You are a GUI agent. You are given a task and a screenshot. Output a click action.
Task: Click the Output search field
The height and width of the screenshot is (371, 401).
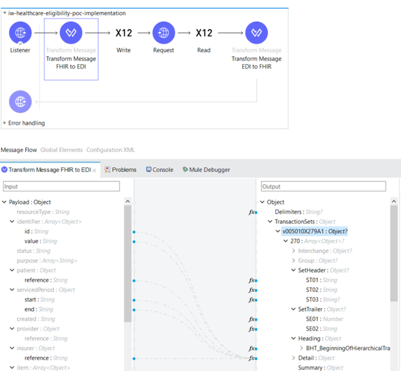tap(323, 186)
